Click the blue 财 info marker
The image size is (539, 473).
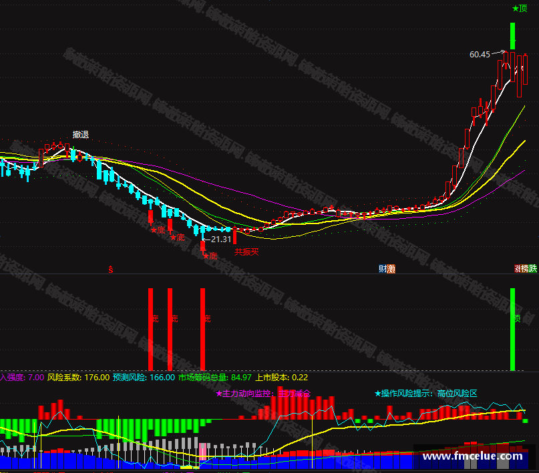[x=383, y=269]
